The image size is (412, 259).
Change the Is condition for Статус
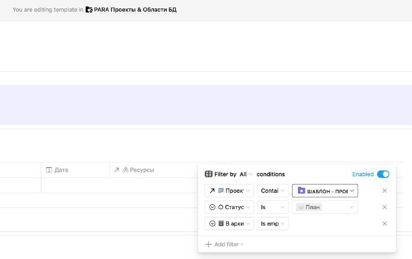[273, 207]
